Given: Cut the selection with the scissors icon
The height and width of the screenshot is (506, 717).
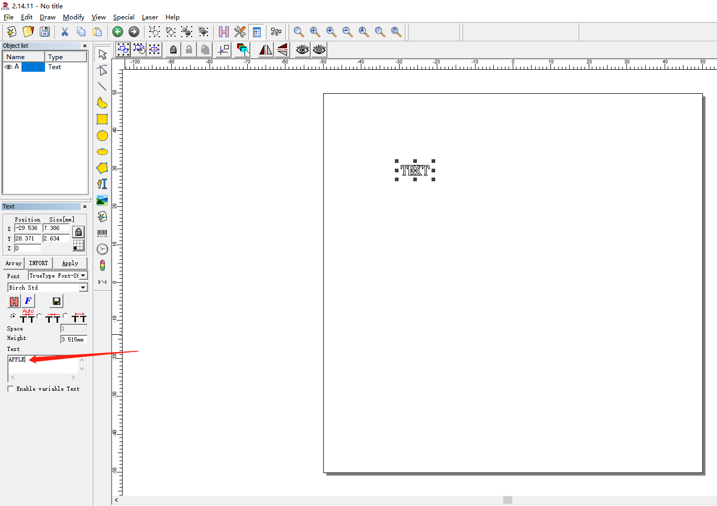Looking at the screenshot, I should coord(64,32).
